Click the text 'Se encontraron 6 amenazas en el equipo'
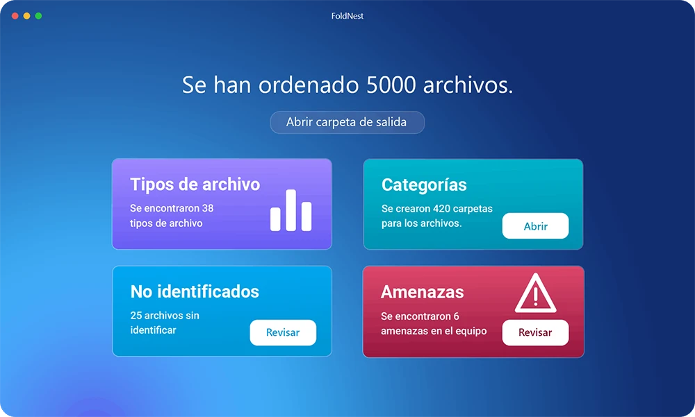 pos(434,323)
